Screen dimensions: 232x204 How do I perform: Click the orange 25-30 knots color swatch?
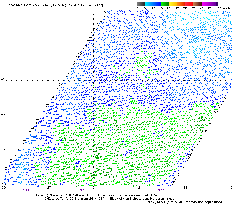point(181,4)
